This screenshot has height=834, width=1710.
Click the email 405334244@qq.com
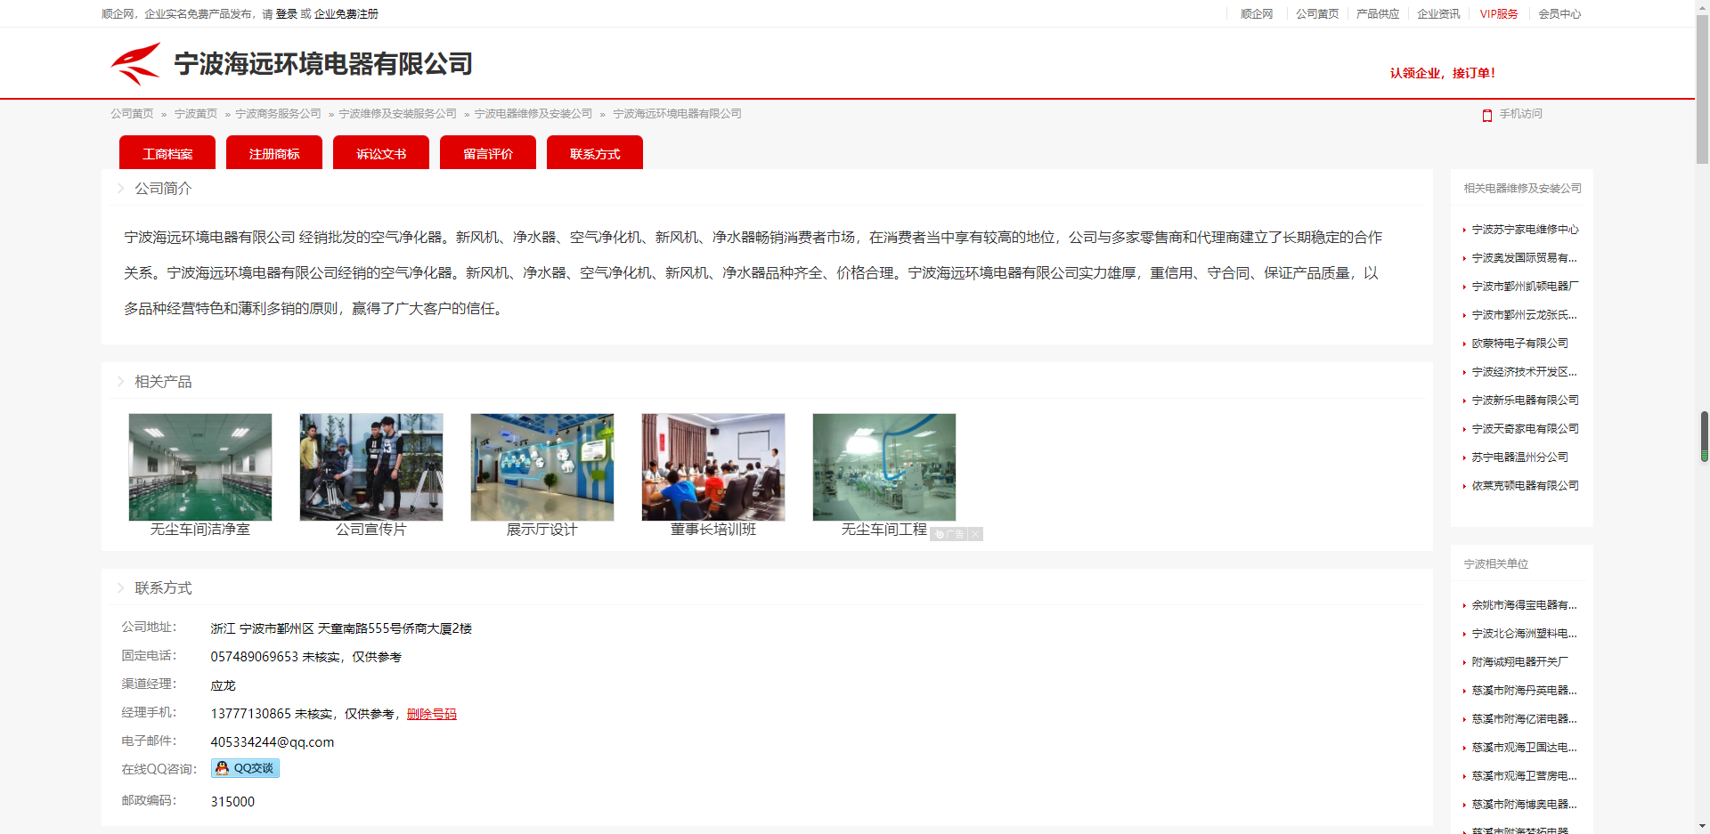click(273, 742)
